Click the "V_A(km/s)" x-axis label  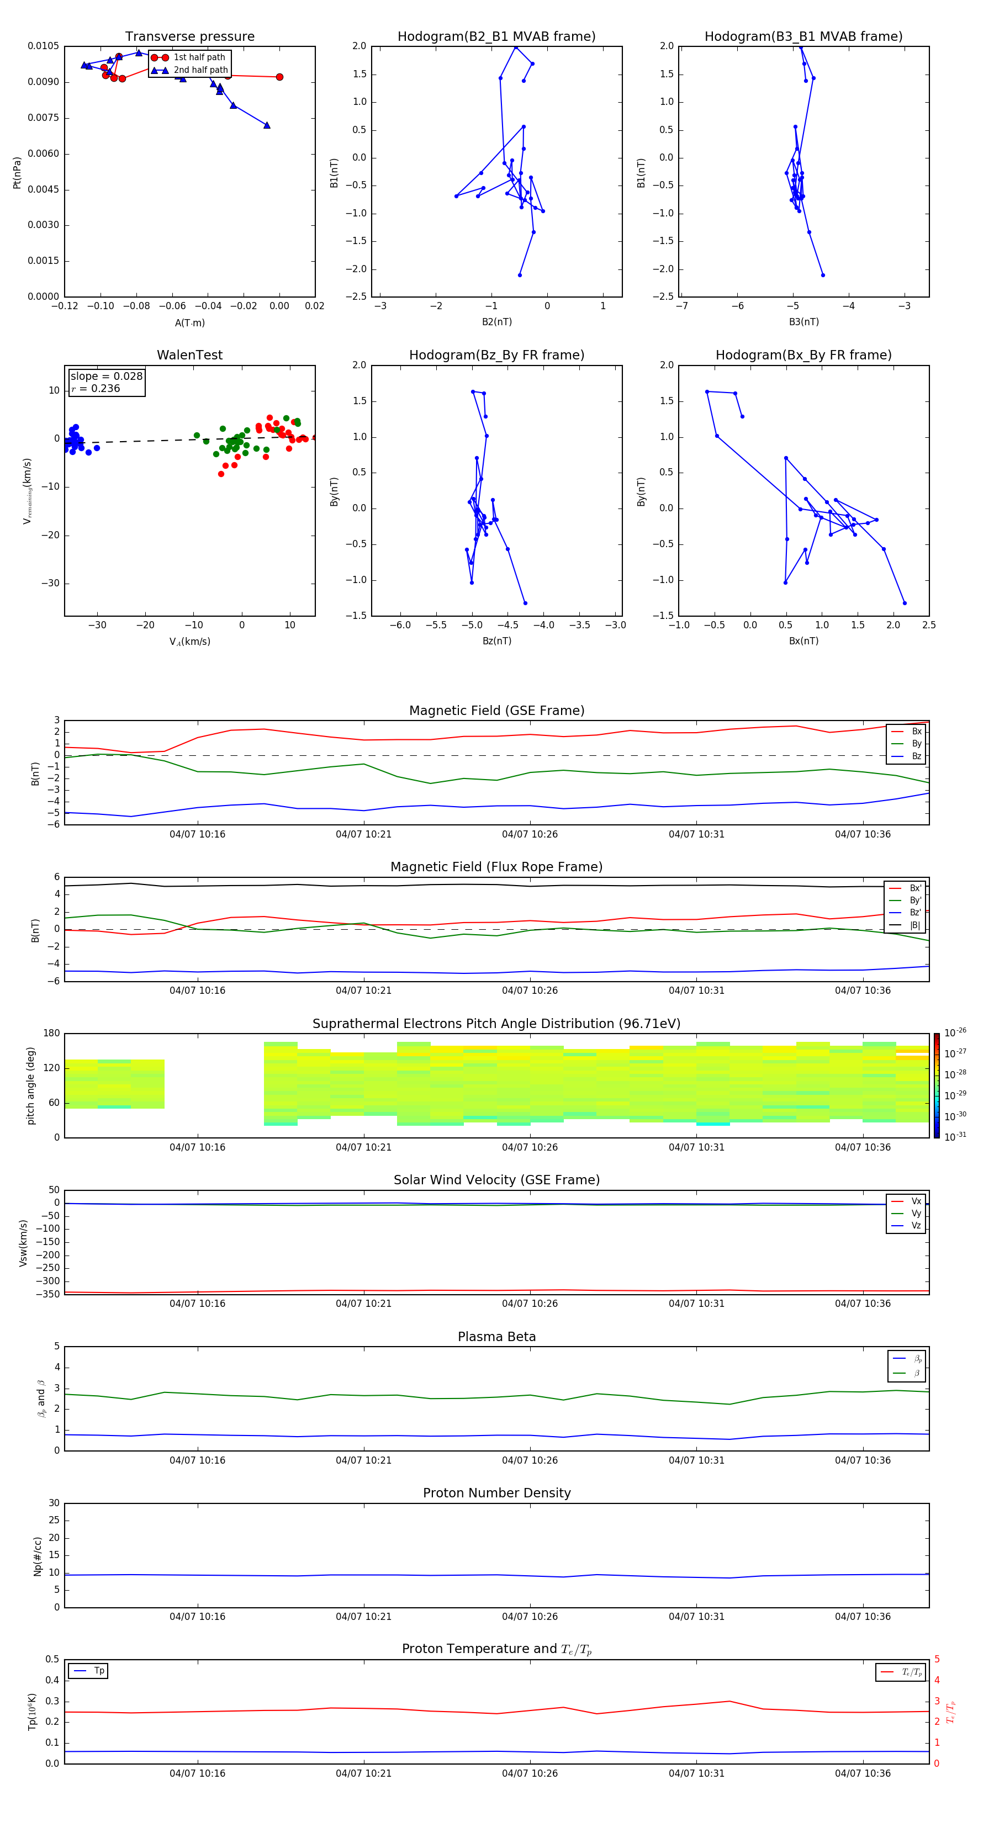coord(189,642)
